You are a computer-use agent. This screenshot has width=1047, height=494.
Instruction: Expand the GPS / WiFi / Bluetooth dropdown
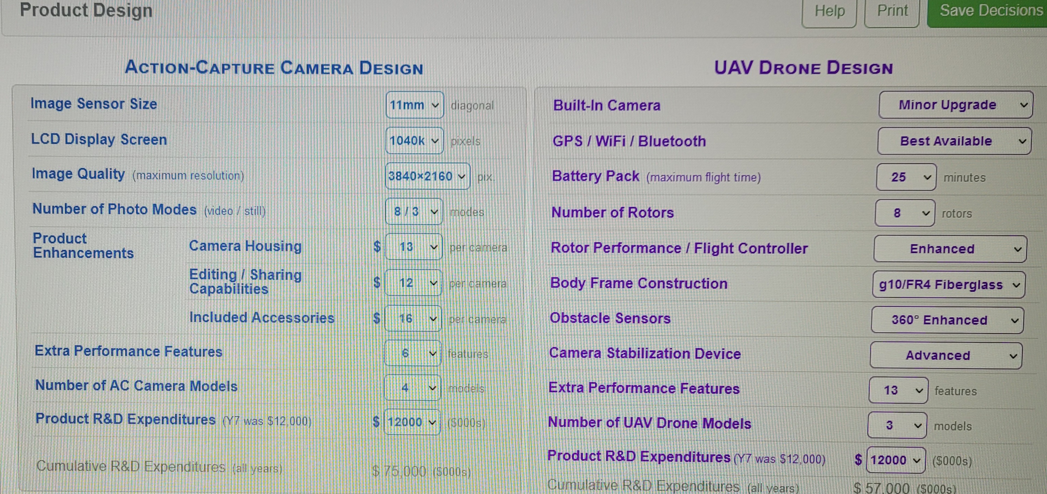pos(954,141)
